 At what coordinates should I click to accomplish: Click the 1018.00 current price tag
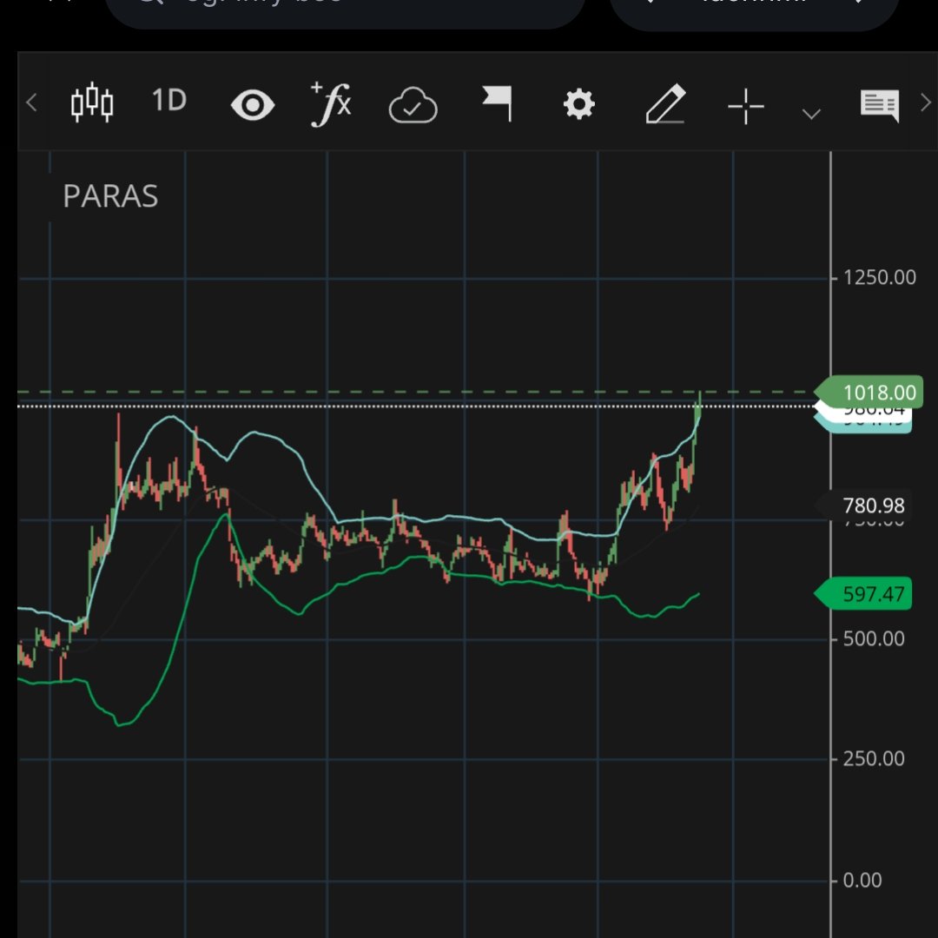click(x=869, y=393)
